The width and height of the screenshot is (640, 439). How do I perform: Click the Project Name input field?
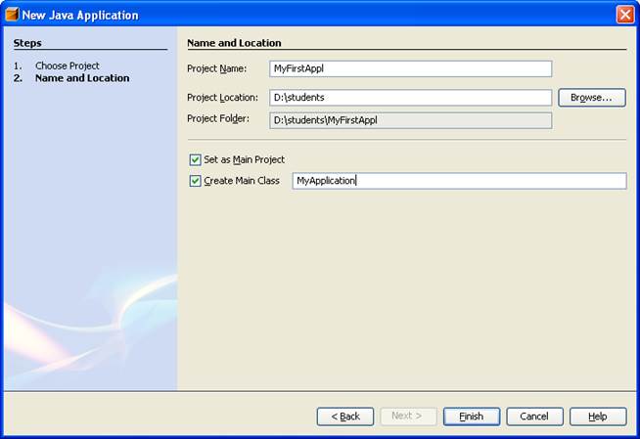pyautogui.click(x=411, y=68)
